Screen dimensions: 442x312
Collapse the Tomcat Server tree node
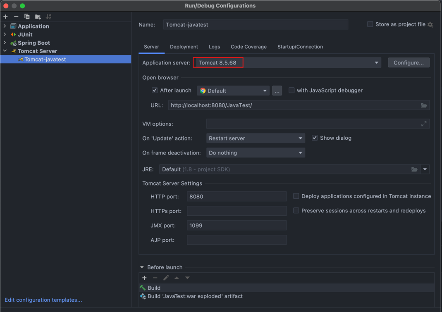coord(5,51)
